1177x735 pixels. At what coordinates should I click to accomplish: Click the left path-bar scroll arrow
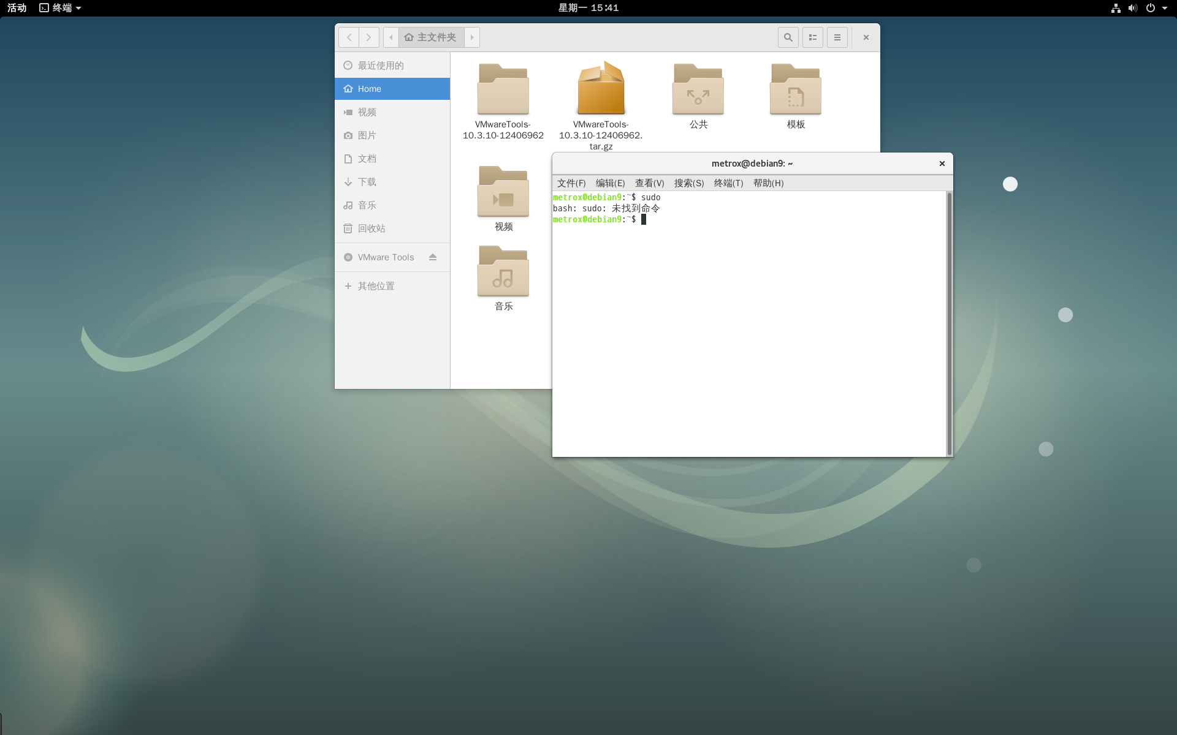click(391, 37)
